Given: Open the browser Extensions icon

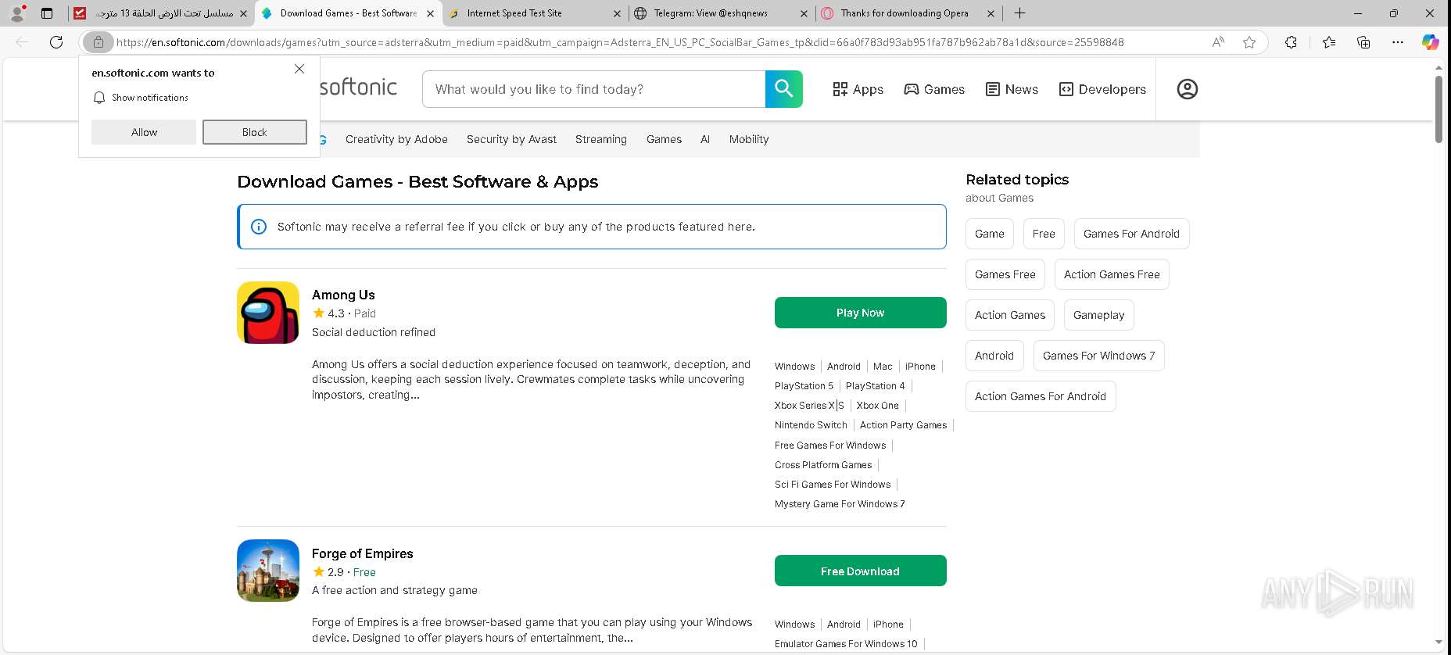Looking at the screenshot, I should click(1291, 42).
